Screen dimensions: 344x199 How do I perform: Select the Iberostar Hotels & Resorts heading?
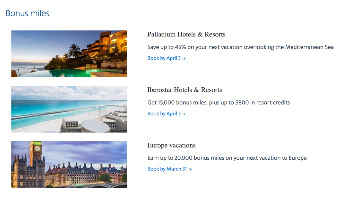[185, 90]
